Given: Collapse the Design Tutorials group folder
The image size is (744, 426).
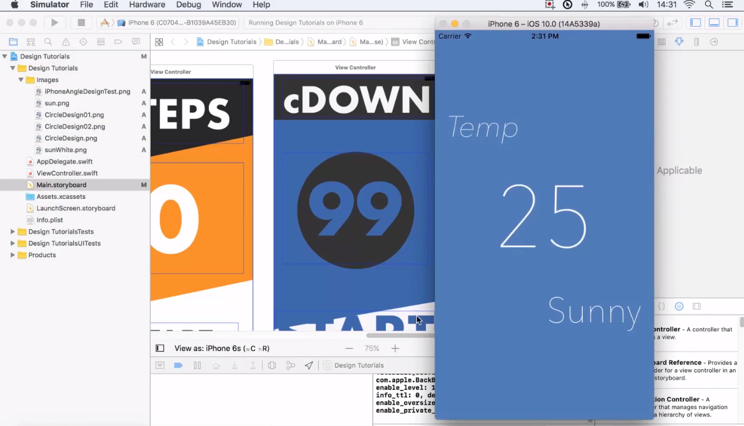Looking at the screenshot, I should pos(13,68).
